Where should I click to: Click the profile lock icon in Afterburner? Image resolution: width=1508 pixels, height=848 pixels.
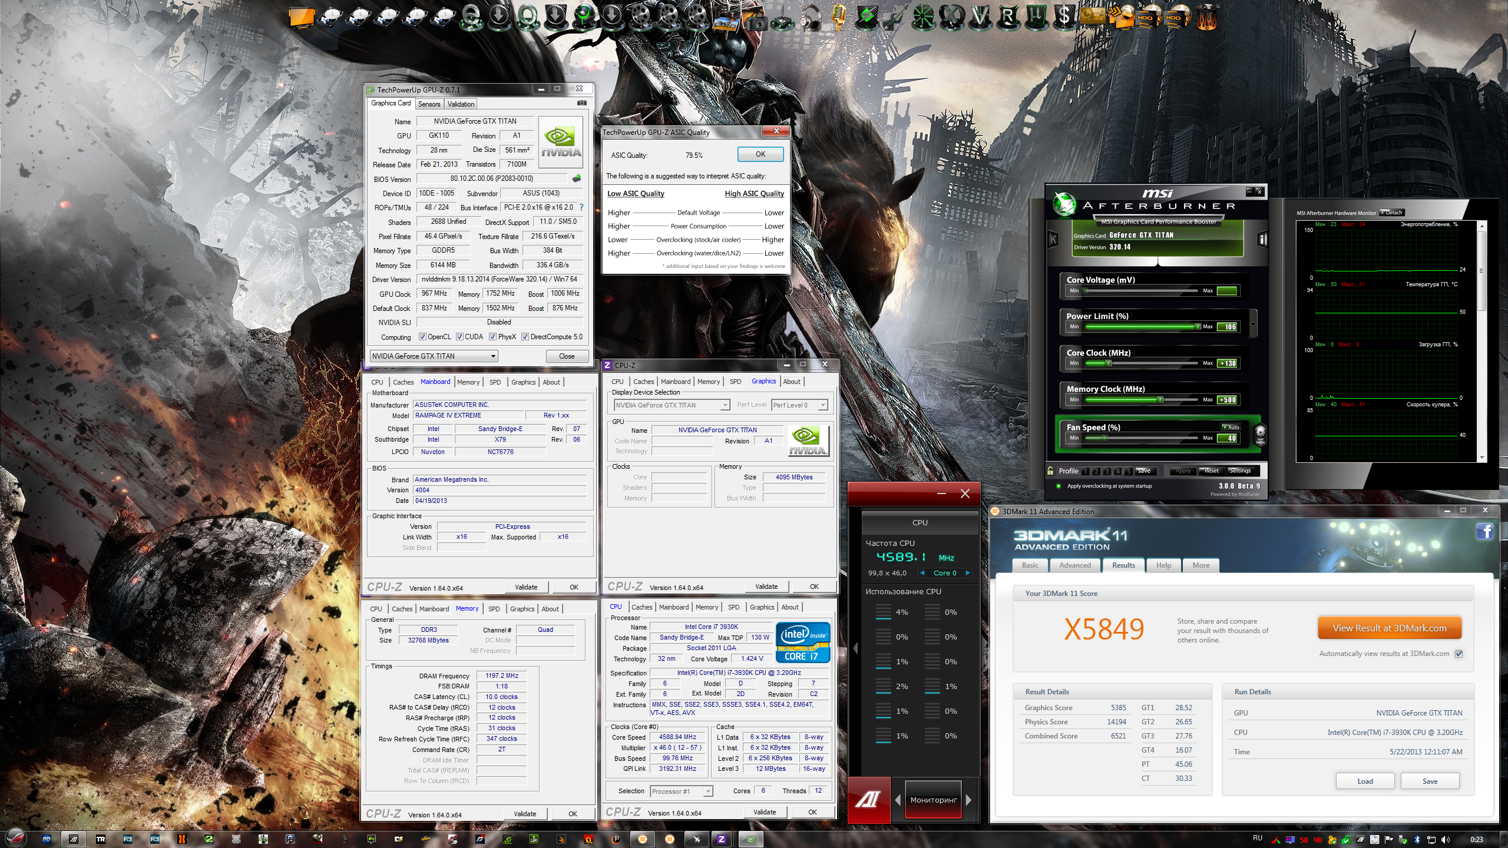tap(1050, 471)
